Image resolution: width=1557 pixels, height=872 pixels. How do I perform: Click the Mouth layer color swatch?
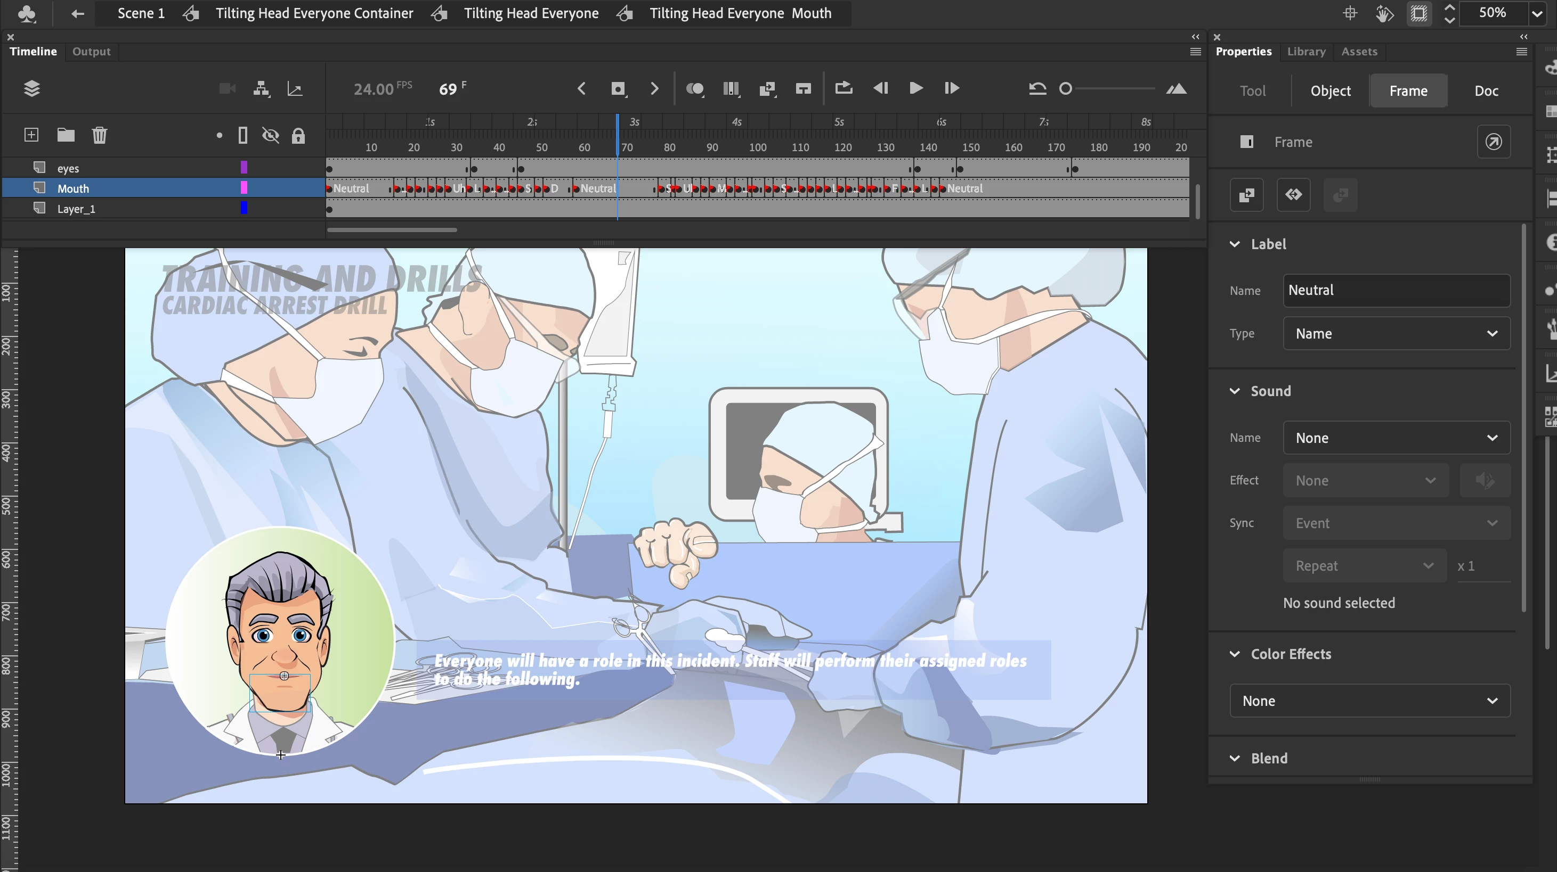point(244,188)
